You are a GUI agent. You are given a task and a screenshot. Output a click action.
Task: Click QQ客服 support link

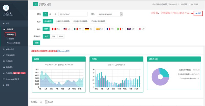184,4
